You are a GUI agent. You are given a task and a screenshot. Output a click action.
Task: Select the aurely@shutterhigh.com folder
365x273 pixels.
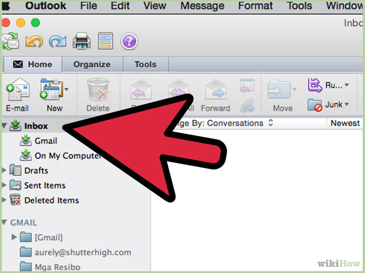pos(76,252)
